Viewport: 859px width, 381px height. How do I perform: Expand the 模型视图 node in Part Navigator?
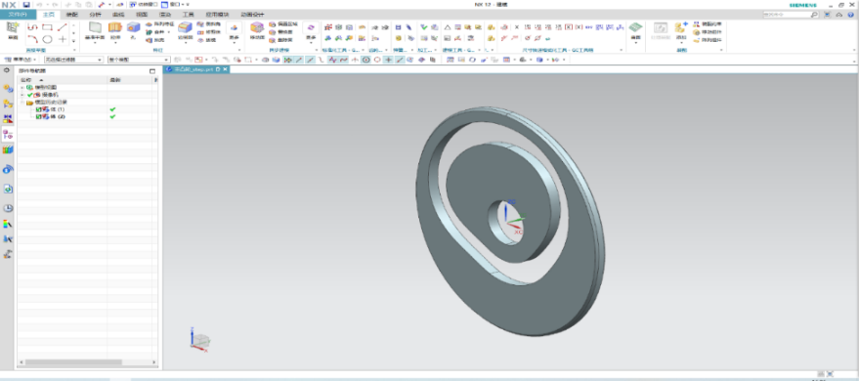22,88
